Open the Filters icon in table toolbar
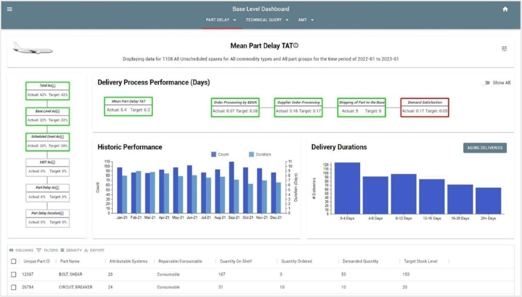Screen dimensions: 522x297 click(39, 250)
